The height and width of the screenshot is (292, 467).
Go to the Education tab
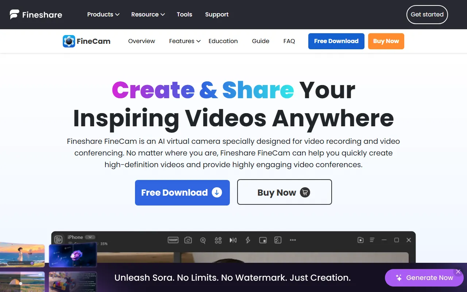click(223, 41)
